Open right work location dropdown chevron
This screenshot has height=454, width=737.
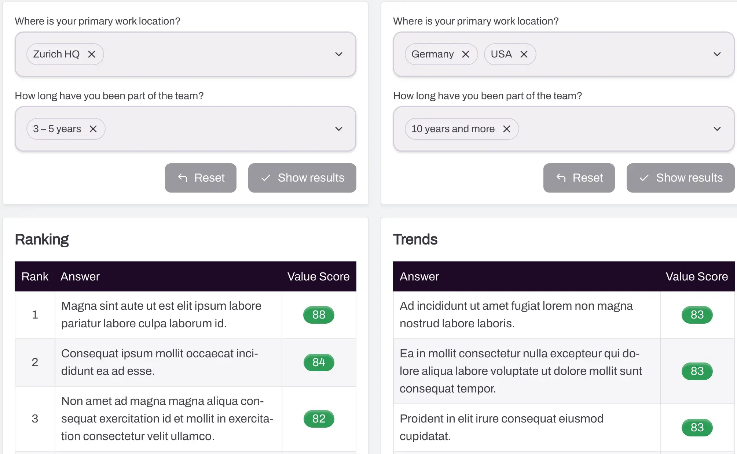coord(717,54)
